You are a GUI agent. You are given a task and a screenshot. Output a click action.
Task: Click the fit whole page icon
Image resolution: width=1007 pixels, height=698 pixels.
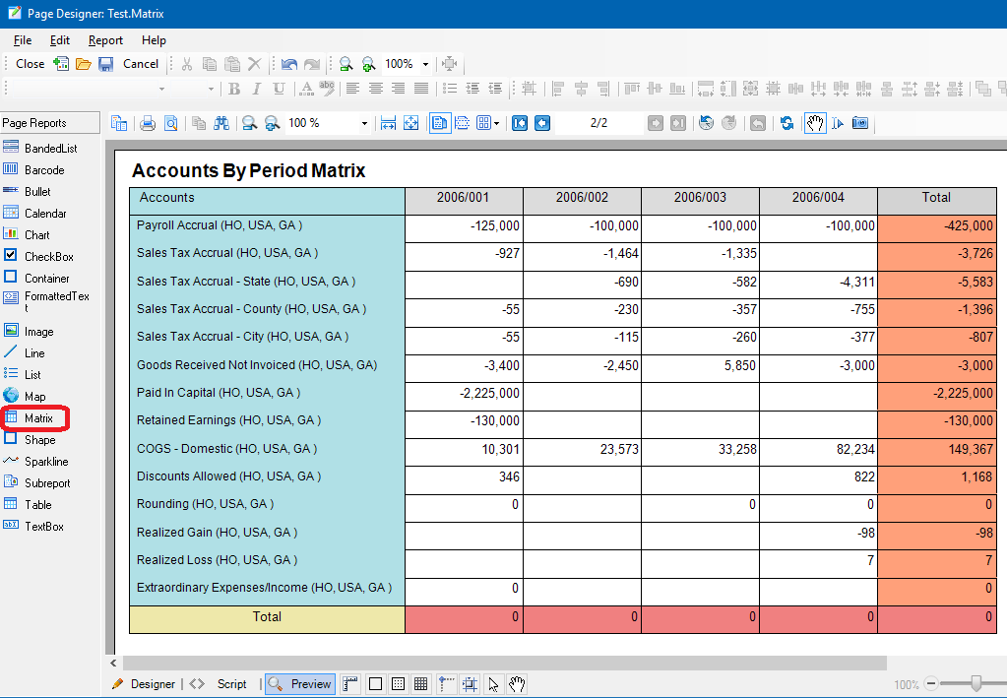click(411, 123)
